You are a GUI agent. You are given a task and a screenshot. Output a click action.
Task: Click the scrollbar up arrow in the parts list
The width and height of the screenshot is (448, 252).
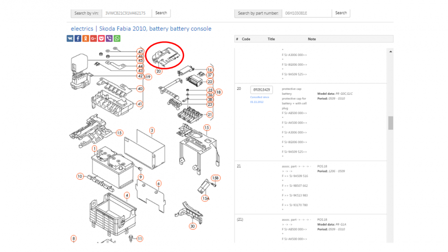(391, 51)
